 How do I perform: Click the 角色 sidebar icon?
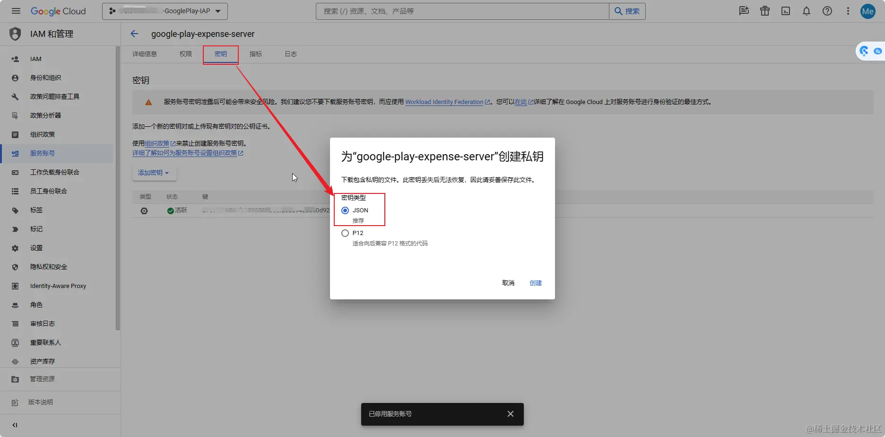point(15,305)
